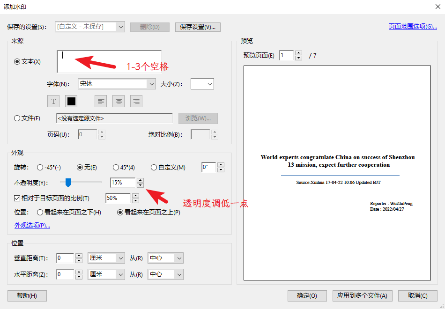Click inside the watermark text input box
This screenshot has height=309, width=445.
(109, 60)
